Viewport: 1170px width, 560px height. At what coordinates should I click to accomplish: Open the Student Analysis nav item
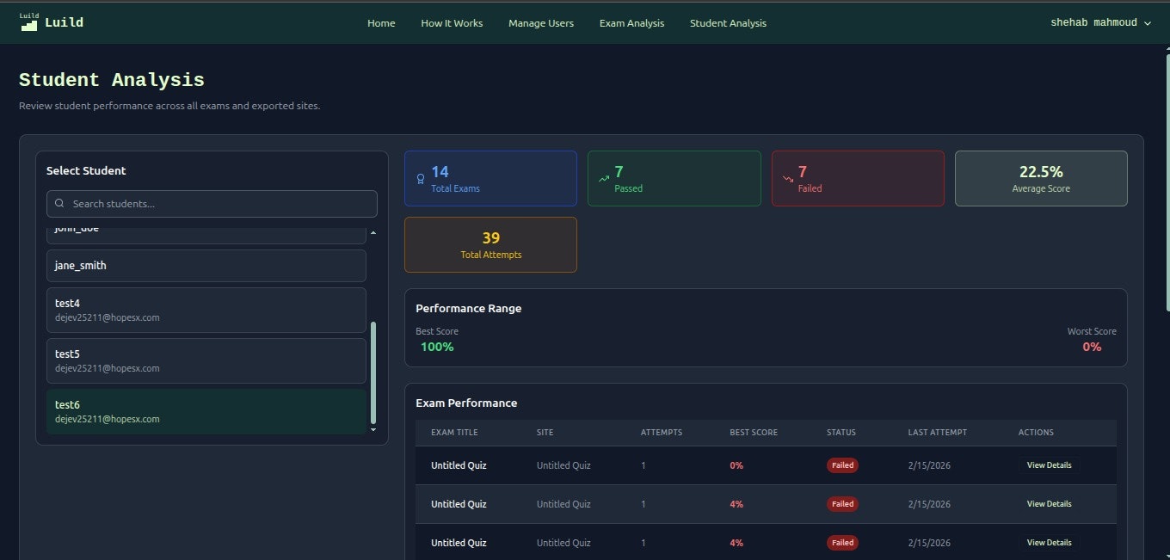point(728,23)
